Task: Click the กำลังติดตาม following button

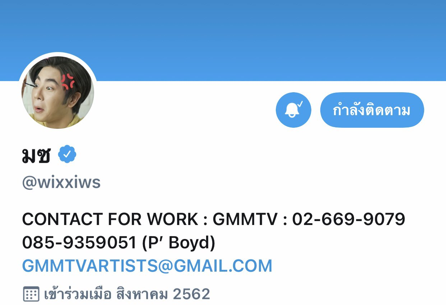Action: click(372, 110)
